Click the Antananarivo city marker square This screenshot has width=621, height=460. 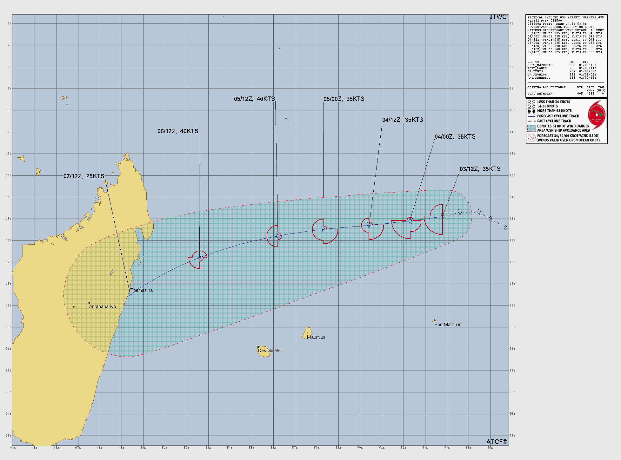[89, 303]
